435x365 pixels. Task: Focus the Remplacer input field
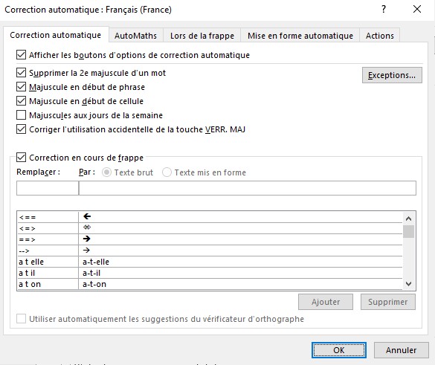coord(48,188)
